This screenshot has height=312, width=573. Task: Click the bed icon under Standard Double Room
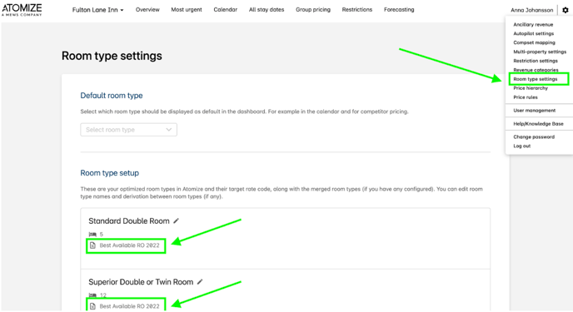pyautogui.click(x=92, y=235)
